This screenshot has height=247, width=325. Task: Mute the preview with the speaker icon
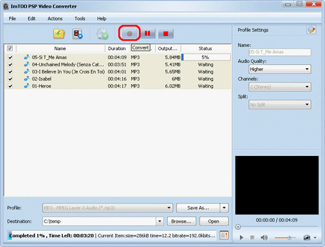264,238
